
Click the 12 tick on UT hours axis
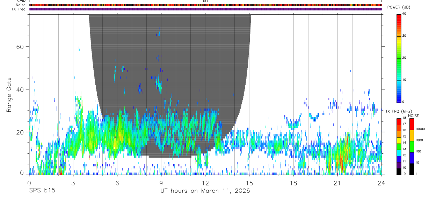point(205,183)
